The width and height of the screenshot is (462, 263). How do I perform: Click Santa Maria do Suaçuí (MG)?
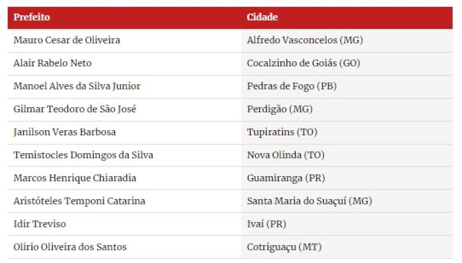coord(310,201)
